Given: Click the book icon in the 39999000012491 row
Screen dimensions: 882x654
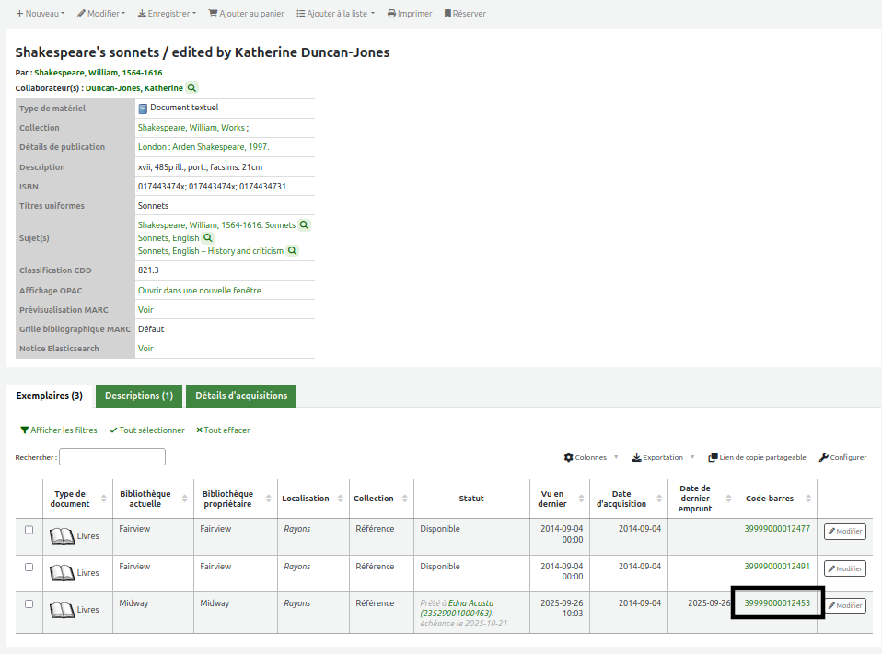Looking at the screenshot, I should tap(62, 573).
